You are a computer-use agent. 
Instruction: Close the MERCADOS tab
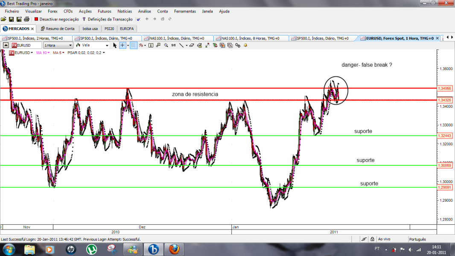click(x=32, y=29)
